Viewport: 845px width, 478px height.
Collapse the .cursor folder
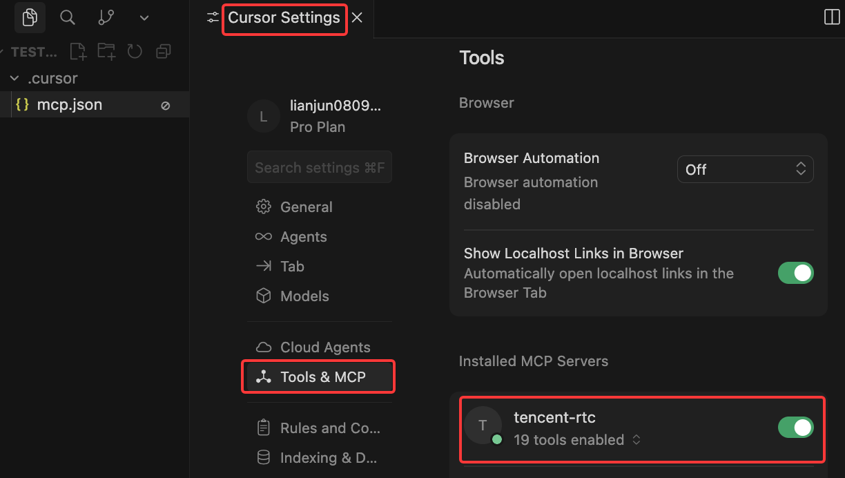tap(15, 78)
